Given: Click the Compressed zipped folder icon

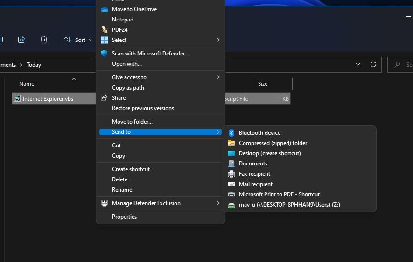Looking at the screenshot, I should 231,143.
